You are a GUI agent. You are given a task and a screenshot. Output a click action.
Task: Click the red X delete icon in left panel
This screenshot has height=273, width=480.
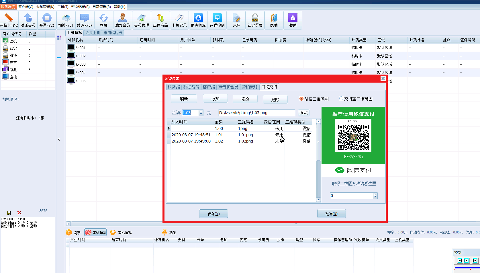tap(19, 213)
